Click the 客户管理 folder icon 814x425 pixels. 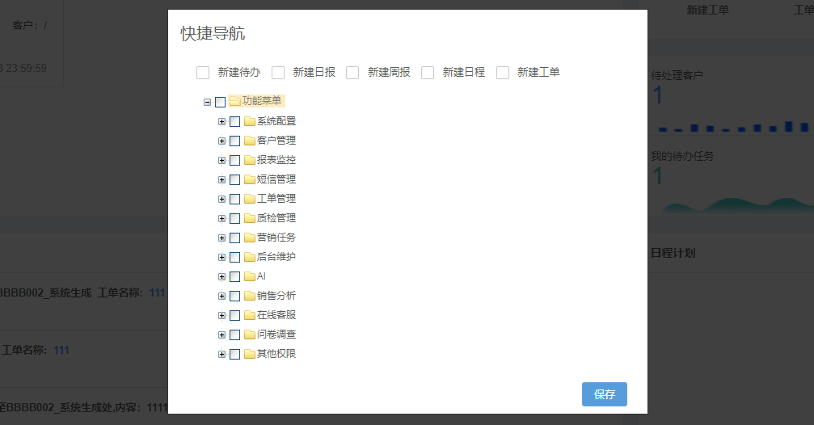click(250, 141)
